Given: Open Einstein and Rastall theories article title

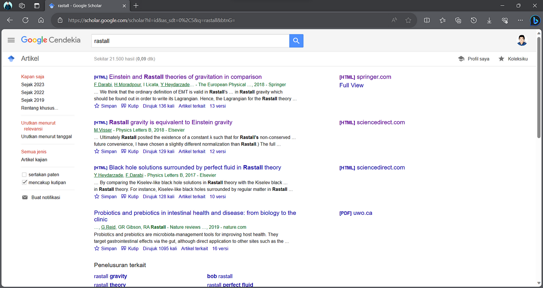Looking at the screenshot, I should point(185,77).
